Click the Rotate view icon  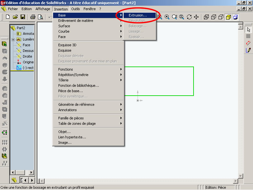pos(189,17)
